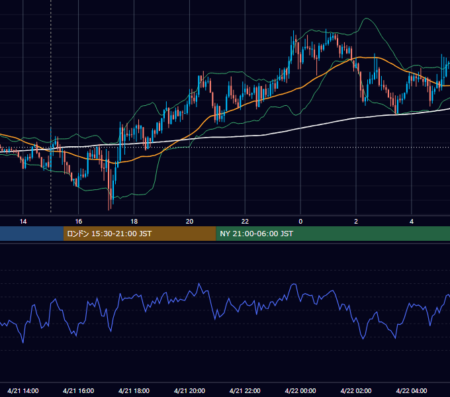
Task: Click the 14 hour label on price chart axis
Action: tap(23, 222)
